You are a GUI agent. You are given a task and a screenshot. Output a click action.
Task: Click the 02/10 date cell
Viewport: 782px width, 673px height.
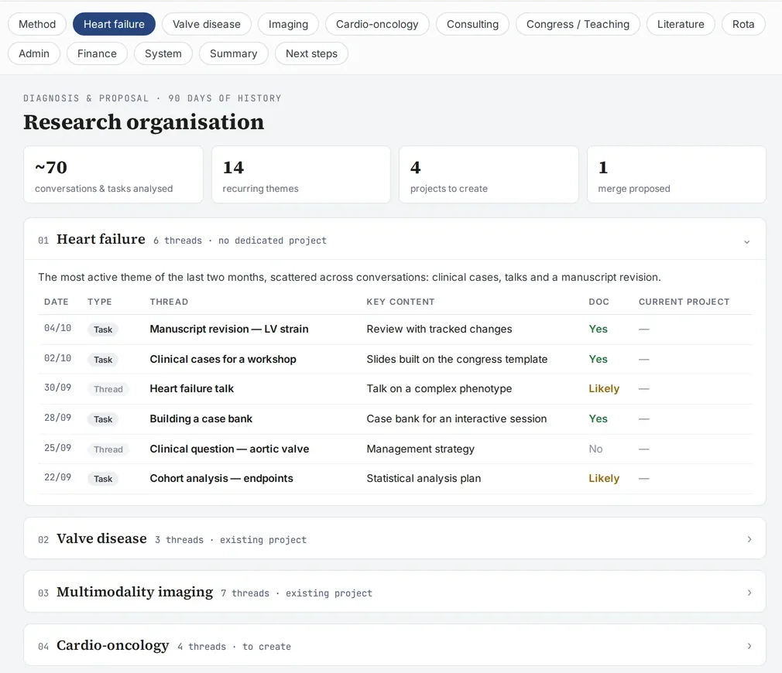(58, 357)
